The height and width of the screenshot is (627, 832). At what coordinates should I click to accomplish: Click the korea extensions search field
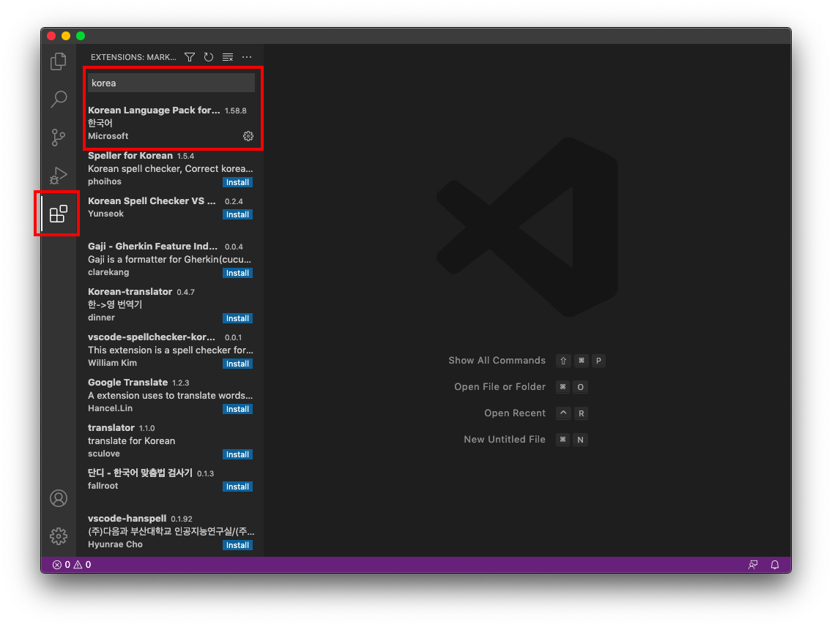[x=171, y=83]
